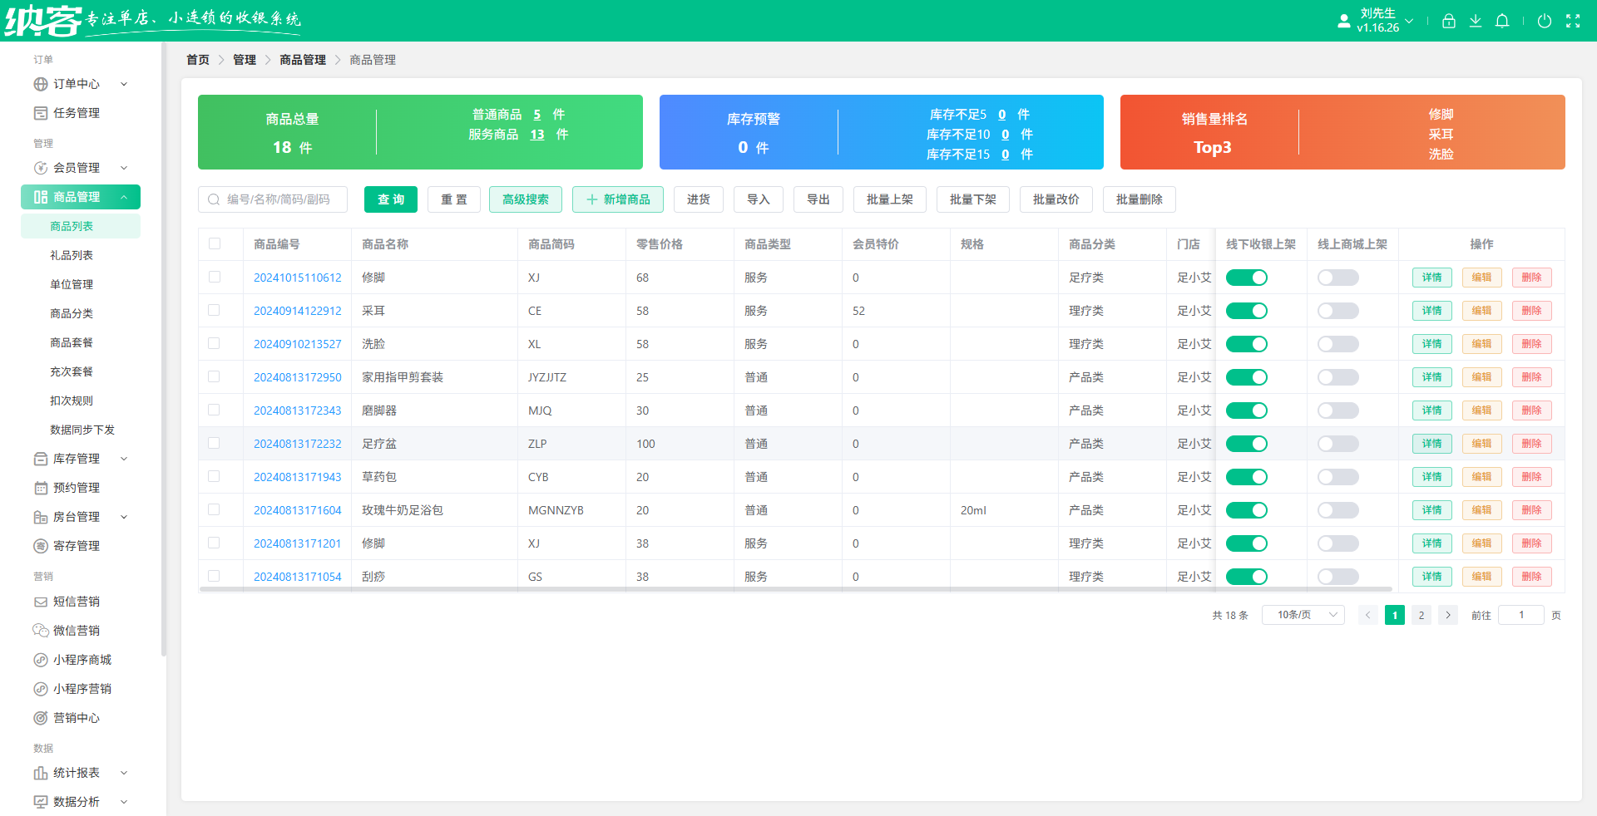Image resolution: width=1597 pixels, height=816 pixels.
Task: Enable 线上商城上架 toggle for 采耳
Action: [1337, 311]
